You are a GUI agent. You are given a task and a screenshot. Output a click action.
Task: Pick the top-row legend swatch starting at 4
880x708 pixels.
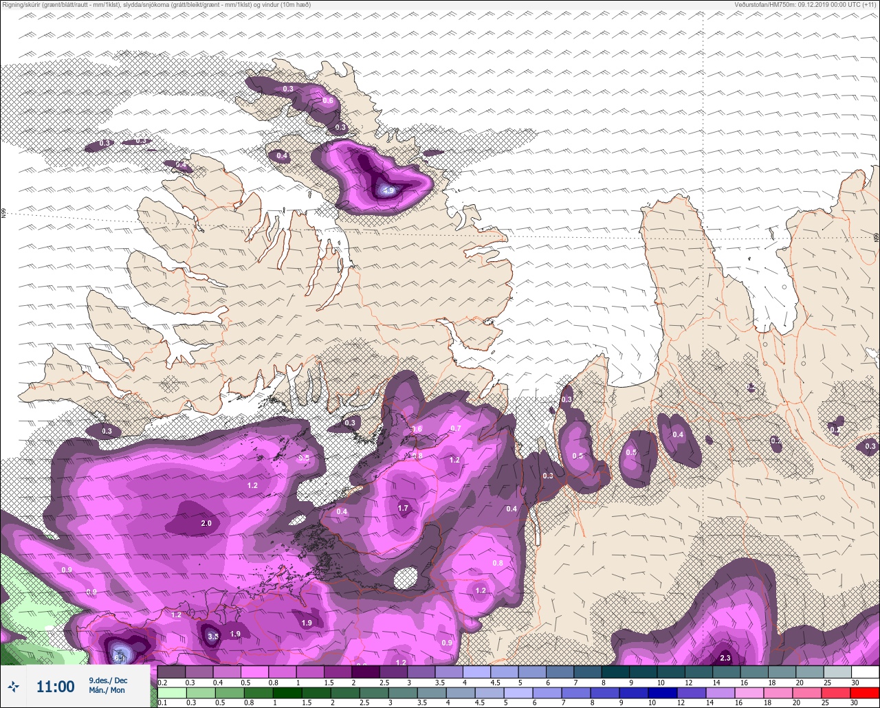[x=476, y=672]
